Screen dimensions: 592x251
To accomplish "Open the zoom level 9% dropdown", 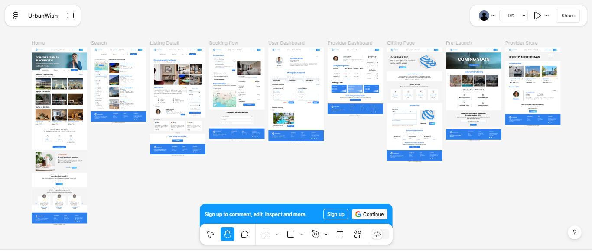I will (514, 16).
